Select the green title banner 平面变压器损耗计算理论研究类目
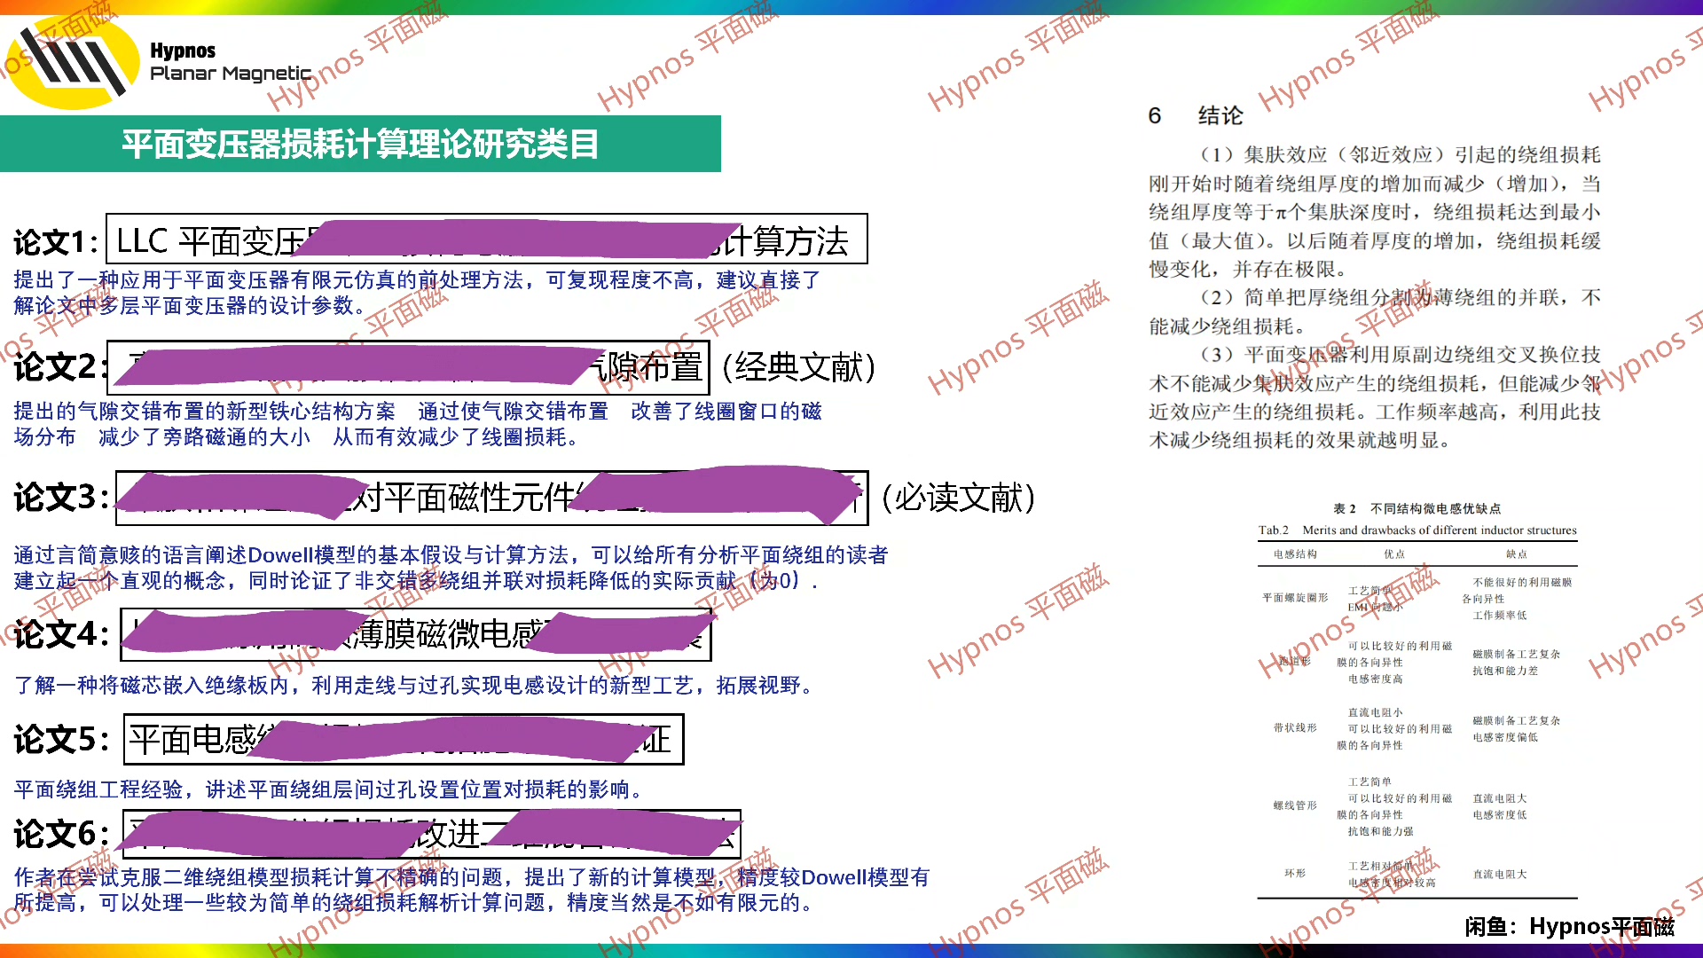 click(359, 144)
